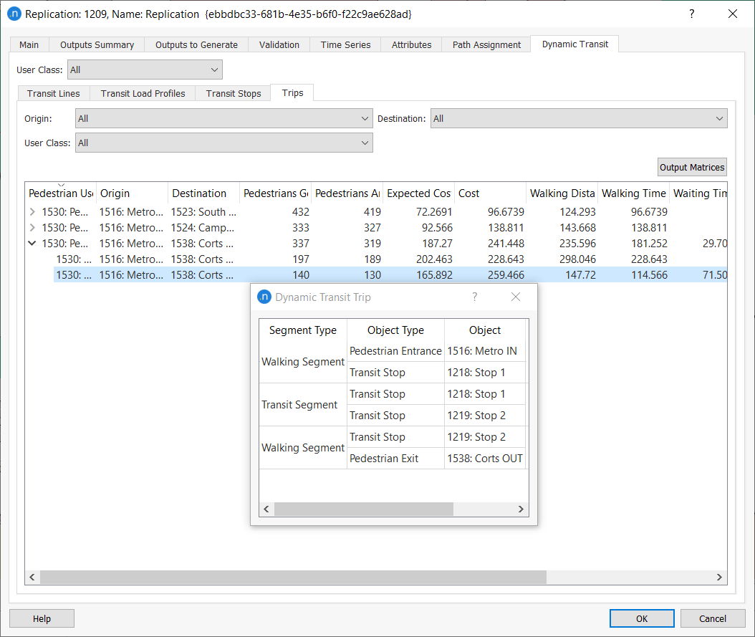The width and height of the screenshot is (755, 637).
Task: Switch to the Transit Stops tab
Action: tap(232, 92)
